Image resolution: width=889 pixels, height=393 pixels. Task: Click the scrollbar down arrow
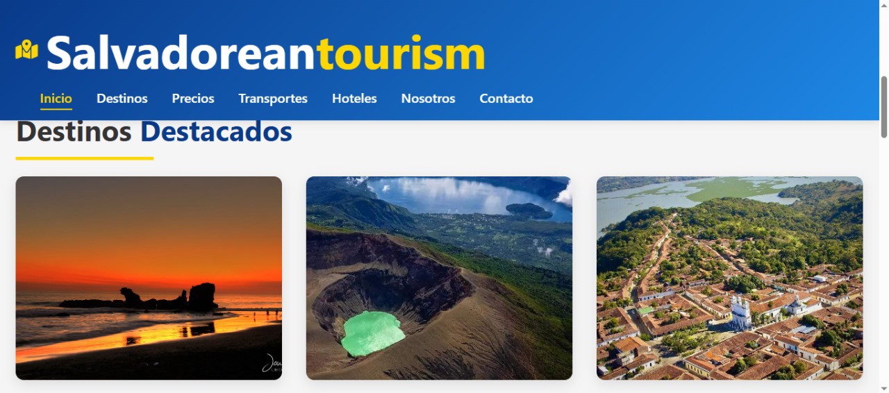coord(884,388)
